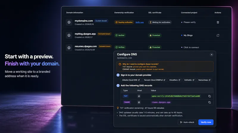Open GoDaddy provider link
This screenshot has width=238, height=133.
189,80
